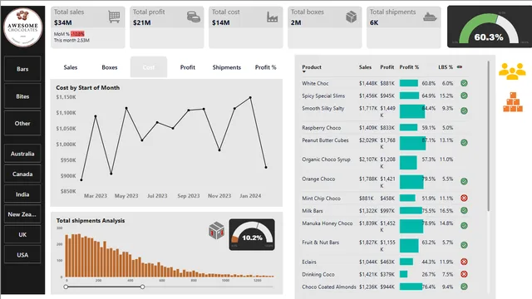The width and height of the screenshot is (532, 299).
Task: Click the Total shipments Analysis title
Action: click(x=91, y=220)
